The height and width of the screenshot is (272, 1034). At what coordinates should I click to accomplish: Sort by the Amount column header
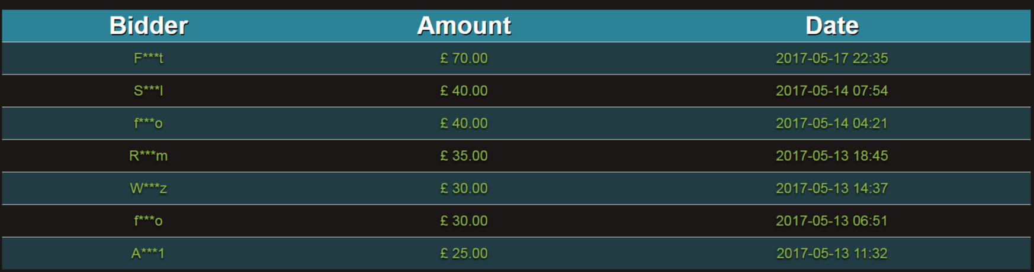464,25
